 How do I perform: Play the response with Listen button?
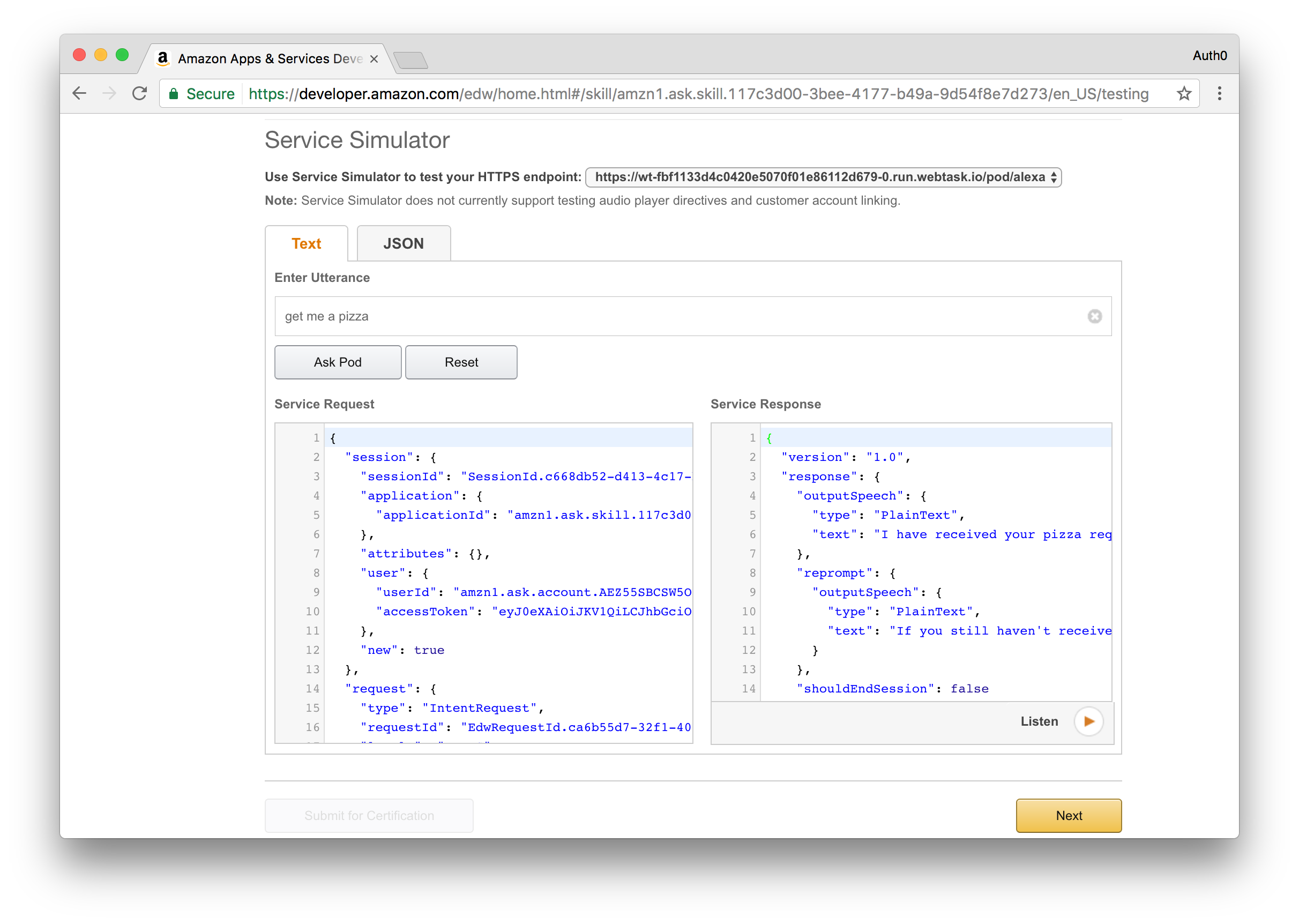pos(1088,721)
